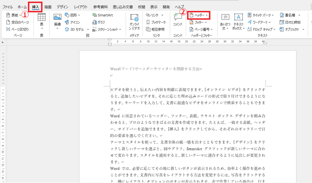Screen dimensions: 312x183
Task: Insert a テキスト ボックス text box
Action: 238,22
